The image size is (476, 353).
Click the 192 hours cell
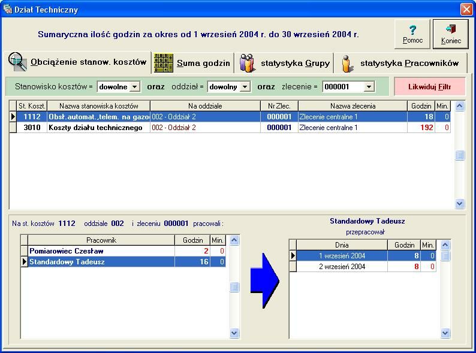(421, 128)
